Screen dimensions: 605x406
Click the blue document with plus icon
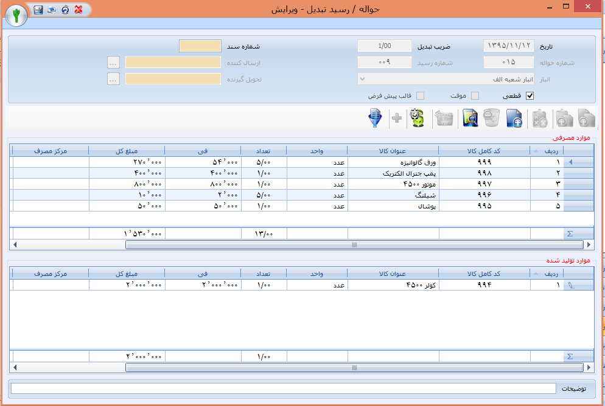[x=514, y=118]
